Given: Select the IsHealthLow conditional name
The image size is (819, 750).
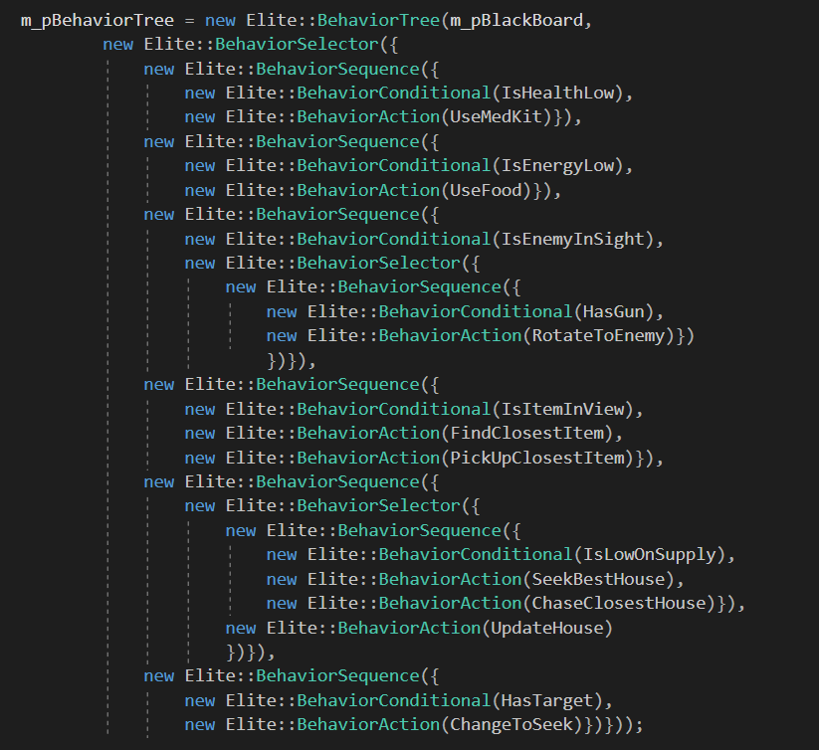Looking at the screenshot, I should pyautogui.click(x=557, y=93).
